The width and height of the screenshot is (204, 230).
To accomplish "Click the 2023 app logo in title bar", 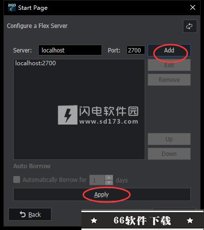I will pyautogui.click(x=12, y=7).
